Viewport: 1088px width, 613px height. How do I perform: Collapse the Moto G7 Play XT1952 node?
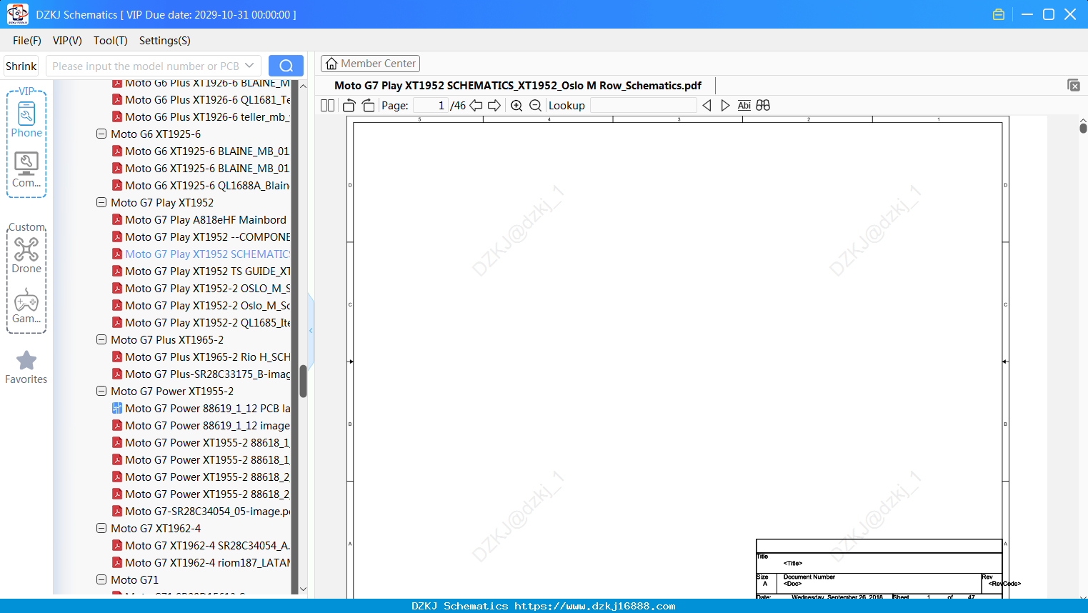tap(101, 202)
